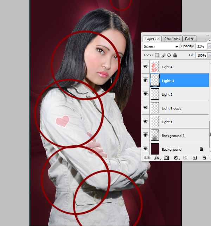Select the Light 3 layer thumbnail
Screen dimensions: 211x226
(155, 80)
